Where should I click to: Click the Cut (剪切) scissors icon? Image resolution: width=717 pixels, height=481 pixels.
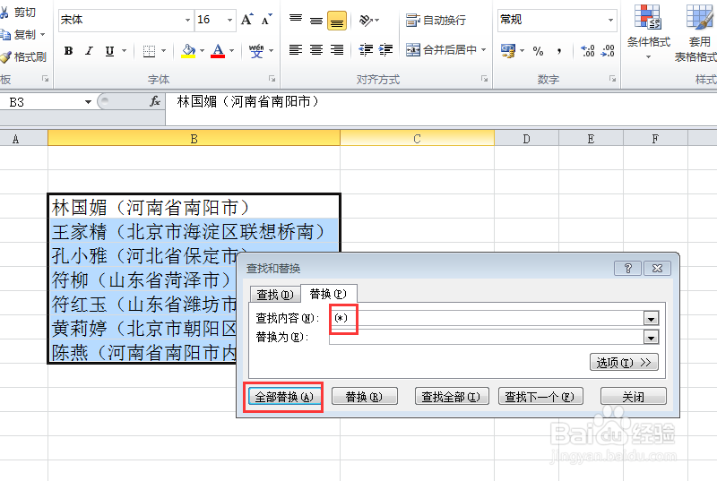tap(4, 13)
